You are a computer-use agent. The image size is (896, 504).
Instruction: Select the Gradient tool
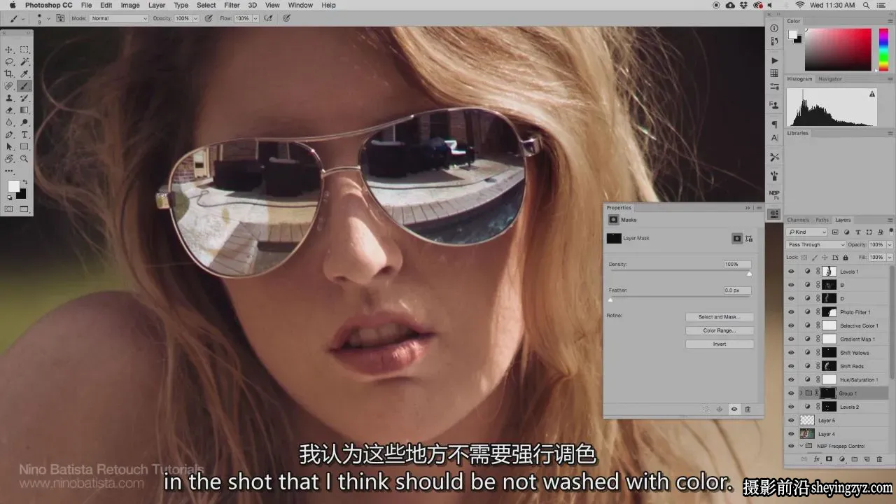(x=24, y=110)
